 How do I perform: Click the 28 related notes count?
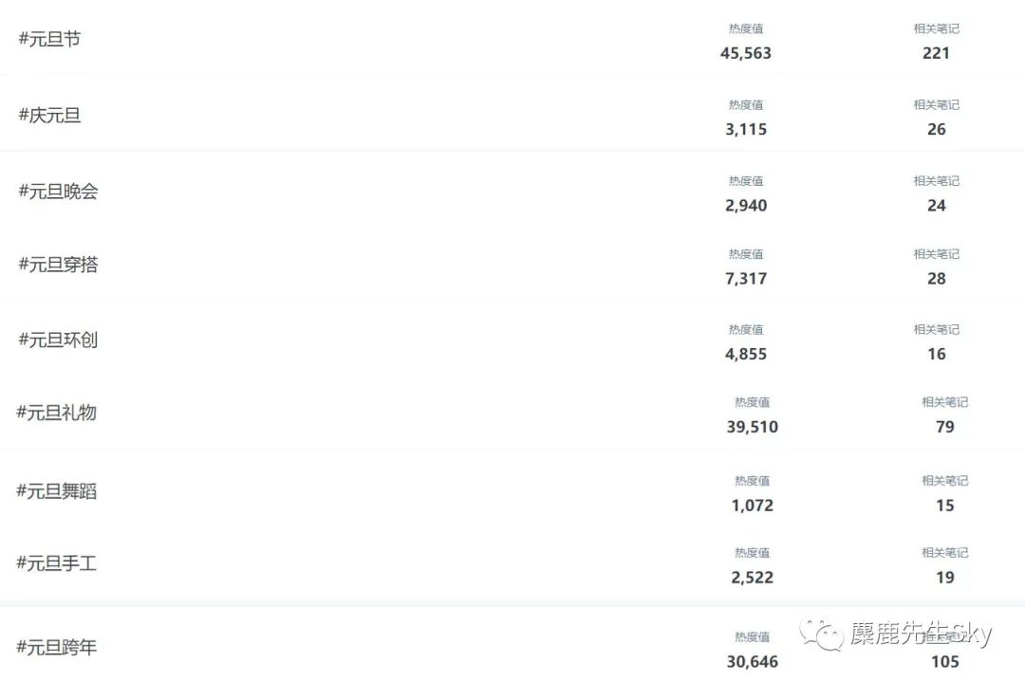click(x=937, y=279)
